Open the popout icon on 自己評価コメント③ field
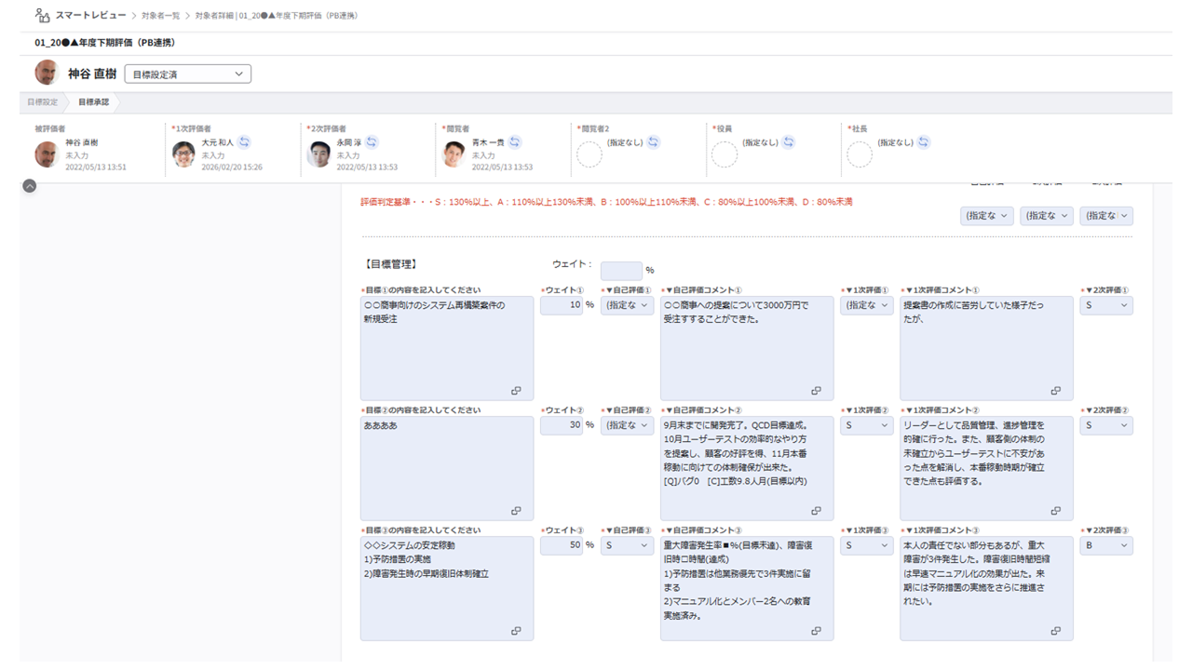This screenshot has height=670, width=1192. tap(816, 630)
